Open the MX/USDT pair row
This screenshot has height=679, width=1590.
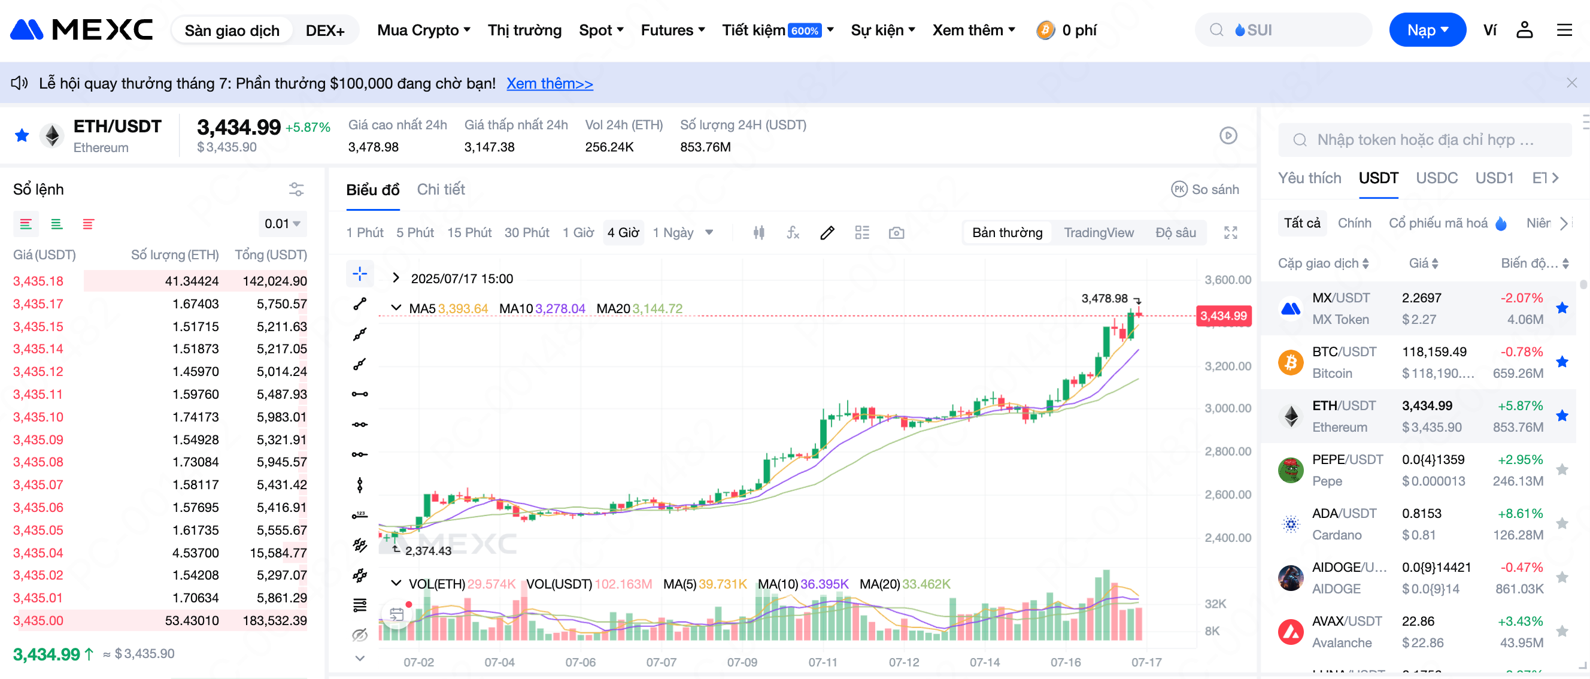tap(1418, 308)
